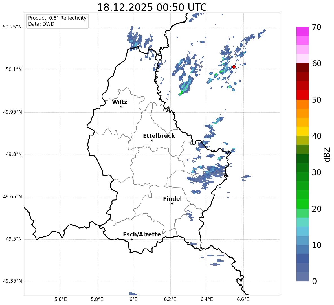Click the 49.5°N latitude label
This screenshot has width=334, height=305.
[x=14, y=239]
